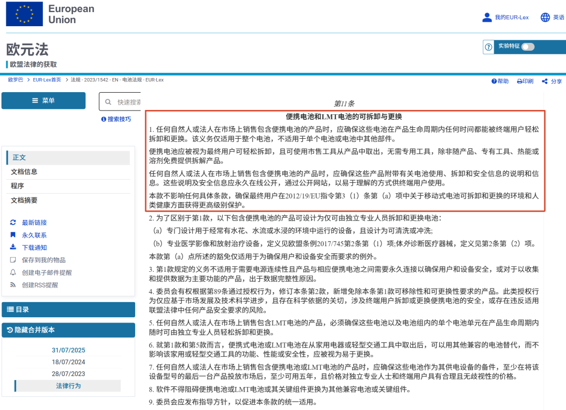Open the EUR-Lex首页 breadcrumb link
This screenshot has width=566, height=410.
[47, 81]
